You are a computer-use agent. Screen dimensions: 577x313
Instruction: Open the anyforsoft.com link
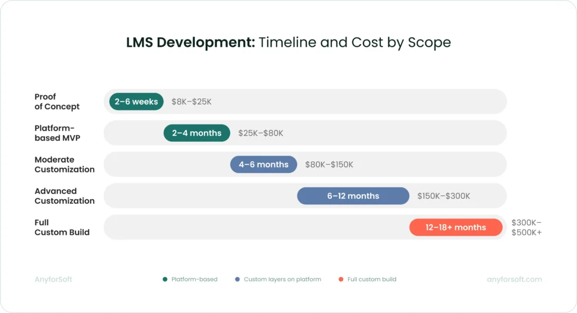point(514,279)
